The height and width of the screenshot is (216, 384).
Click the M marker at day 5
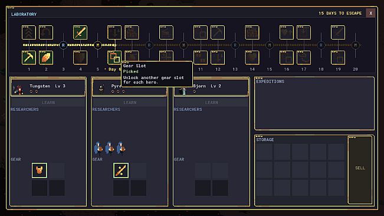[97, 45]
